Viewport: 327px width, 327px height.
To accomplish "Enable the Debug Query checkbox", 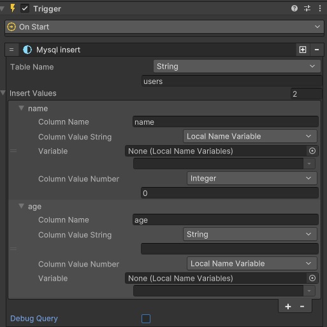I will tap(146, 319).
